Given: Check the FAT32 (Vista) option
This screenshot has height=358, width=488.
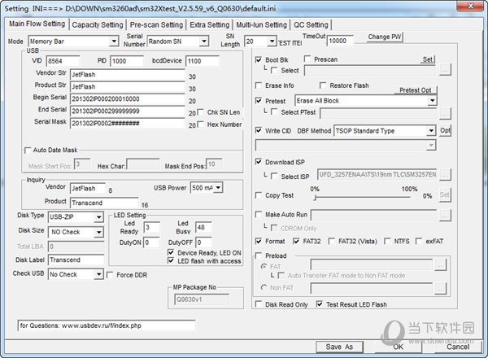Looking at the screenshot, I should (332, 241).
